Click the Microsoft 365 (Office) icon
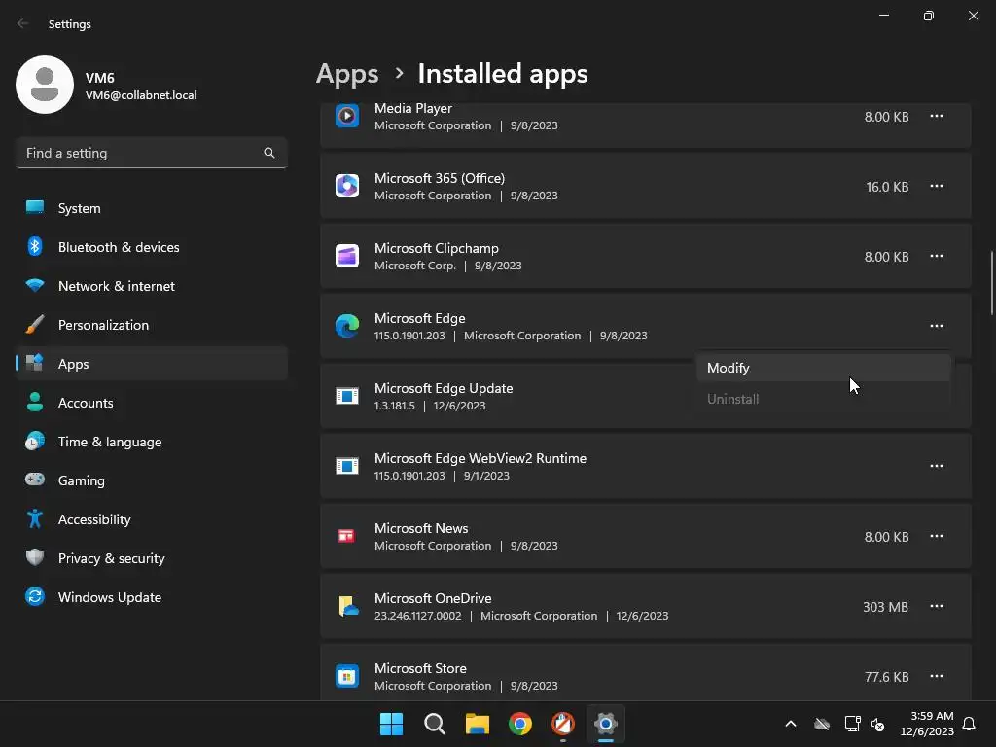Image resolution: width=996 pixels, height=747 pixels. 347,186
